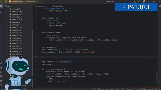161x90 pixels.
Task: Open the Python 3.11 interpreter selector
Action: (146, 89)
